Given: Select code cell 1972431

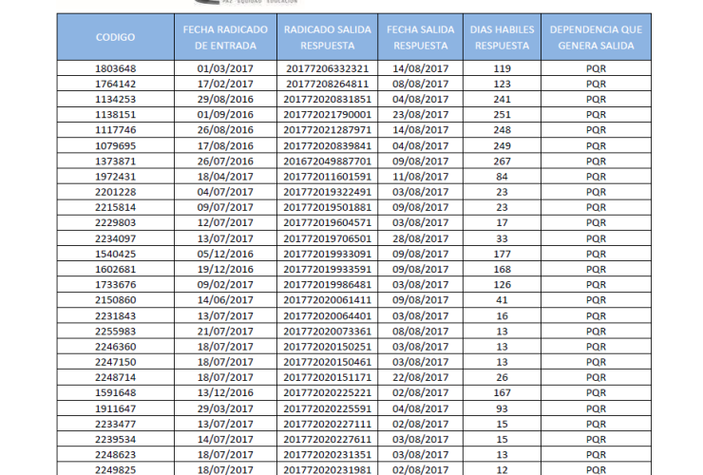Looking at the screenshot, I should click(115, 177).
